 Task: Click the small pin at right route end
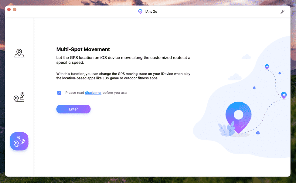click(x=284, y=95)
